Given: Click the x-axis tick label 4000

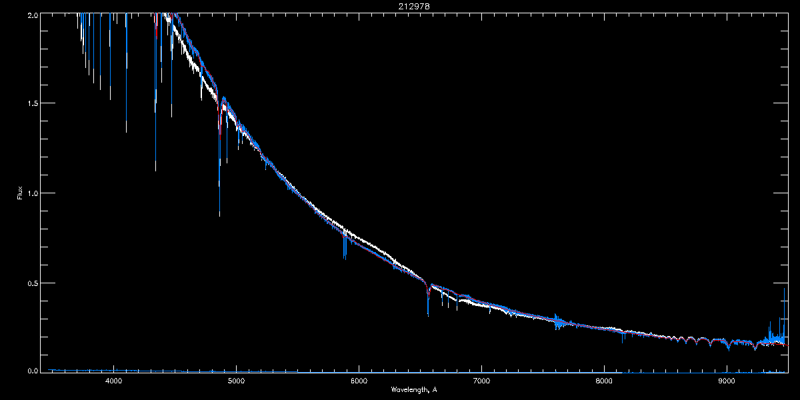Looking at the screenshot, I should tap(113, 381).
